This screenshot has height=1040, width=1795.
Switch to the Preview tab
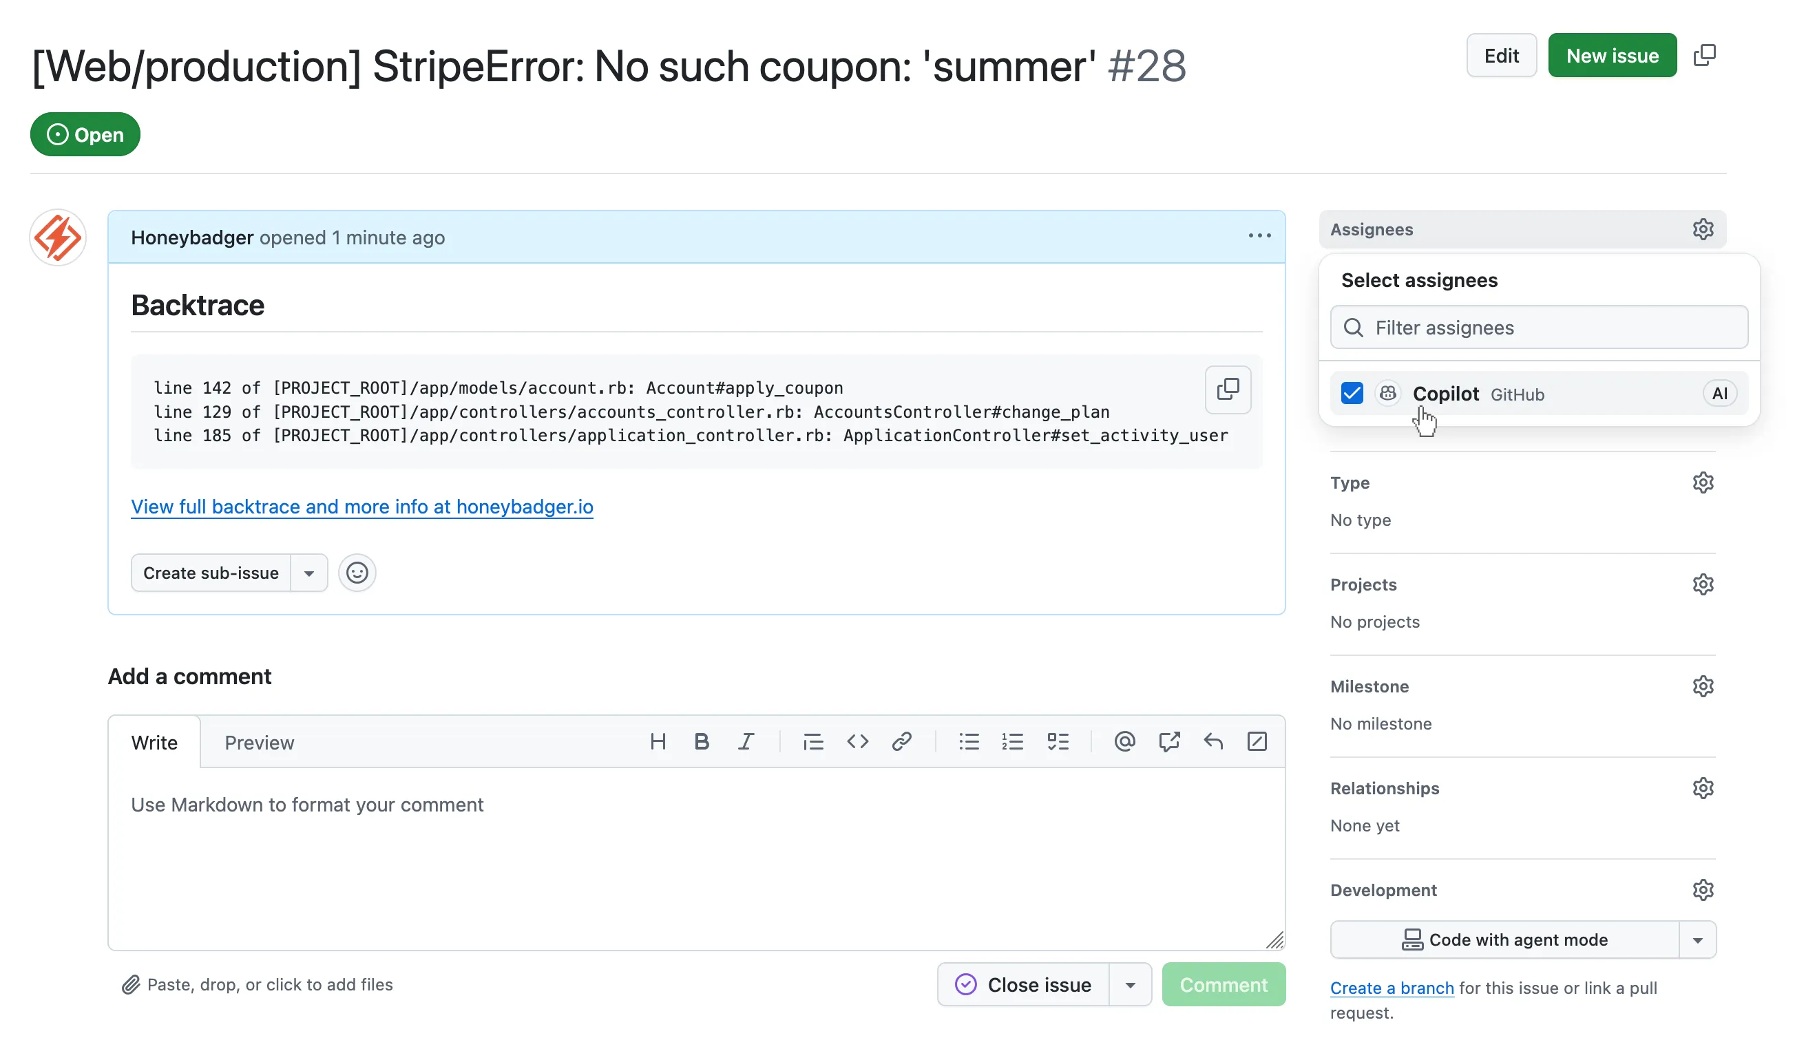point(260,742)
